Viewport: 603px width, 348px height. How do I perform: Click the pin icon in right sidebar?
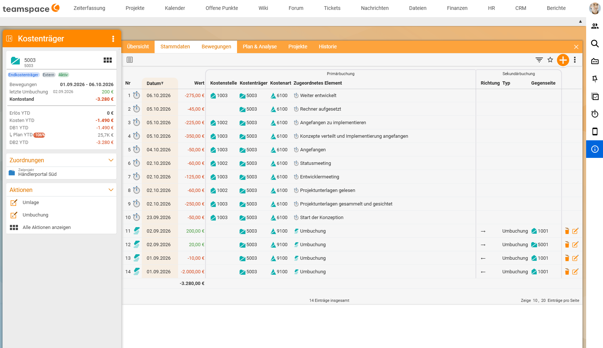(595, 79)
